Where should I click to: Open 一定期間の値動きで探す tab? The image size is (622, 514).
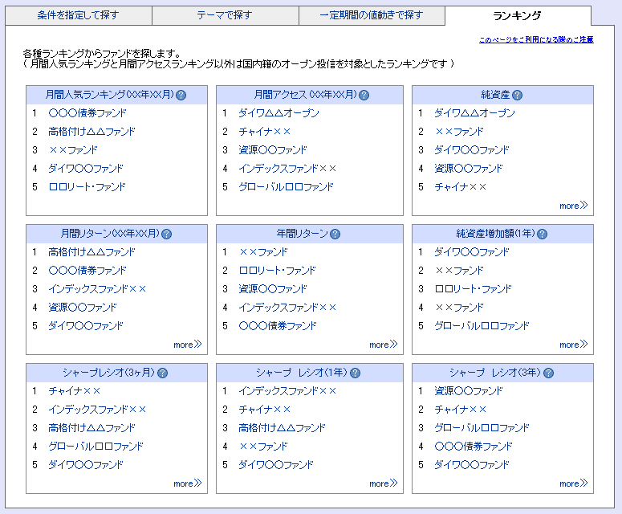point(372,15)
